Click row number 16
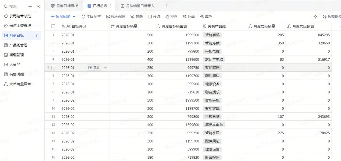 [53, 157]
